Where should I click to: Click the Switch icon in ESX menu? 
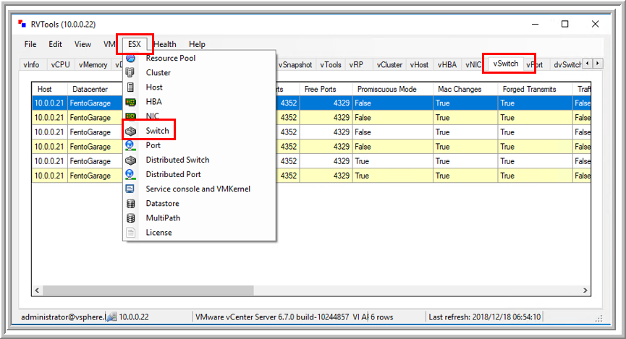[131, 131]
